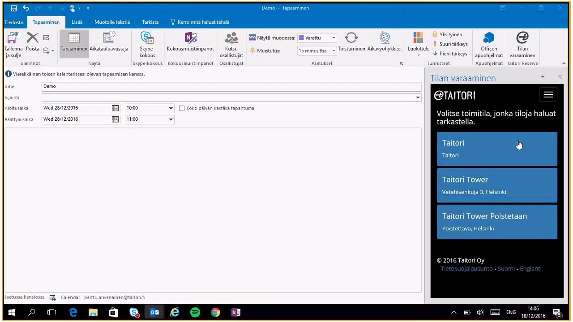This screenshot has width=573, height=322.
Task: Switch to the Lisää ribbon tab
Action: (x=77, y=22)
